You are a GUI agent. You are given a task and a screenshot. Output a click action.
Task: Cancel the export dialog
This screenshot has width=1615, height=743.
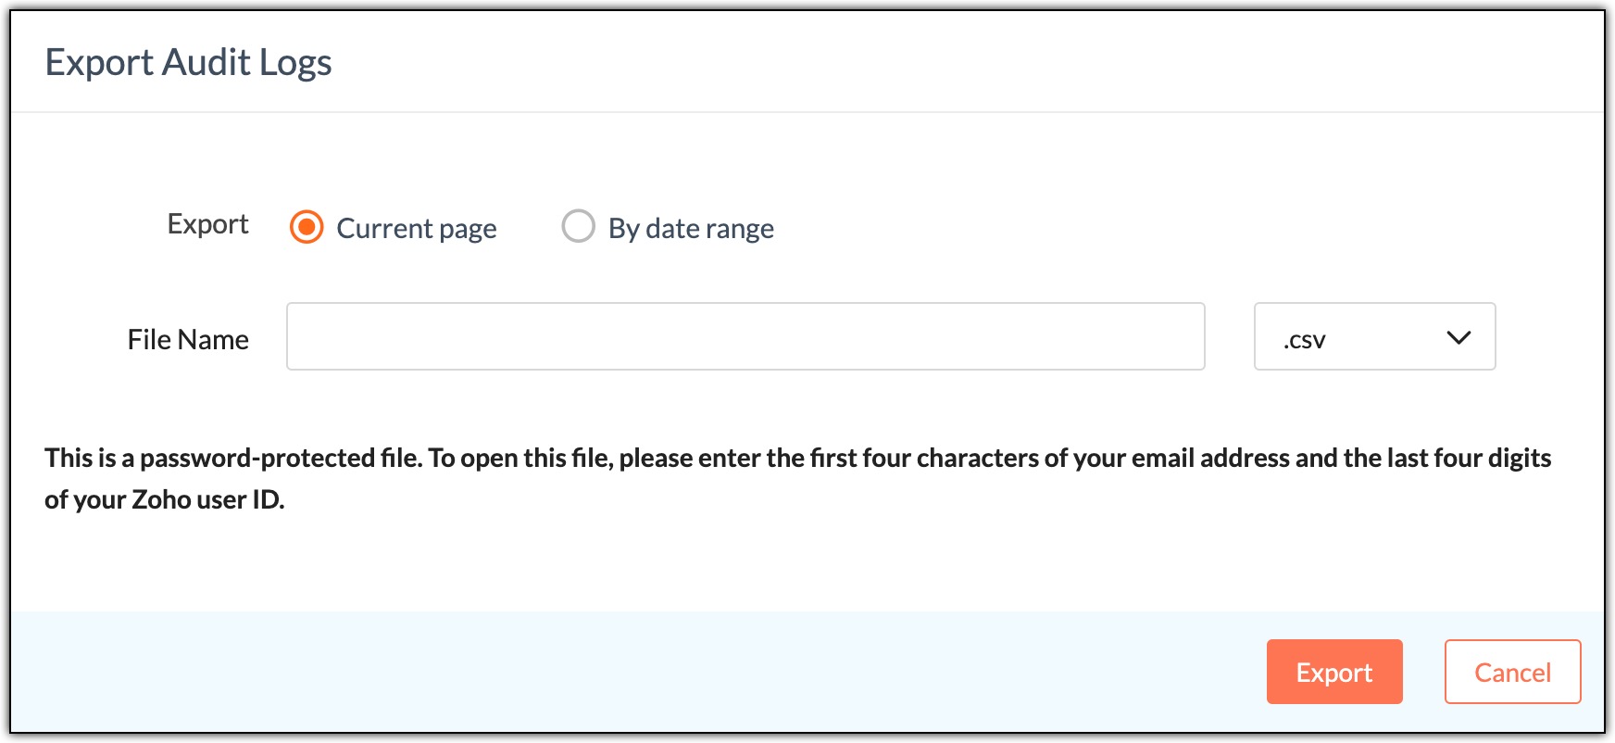(1512, 672)
